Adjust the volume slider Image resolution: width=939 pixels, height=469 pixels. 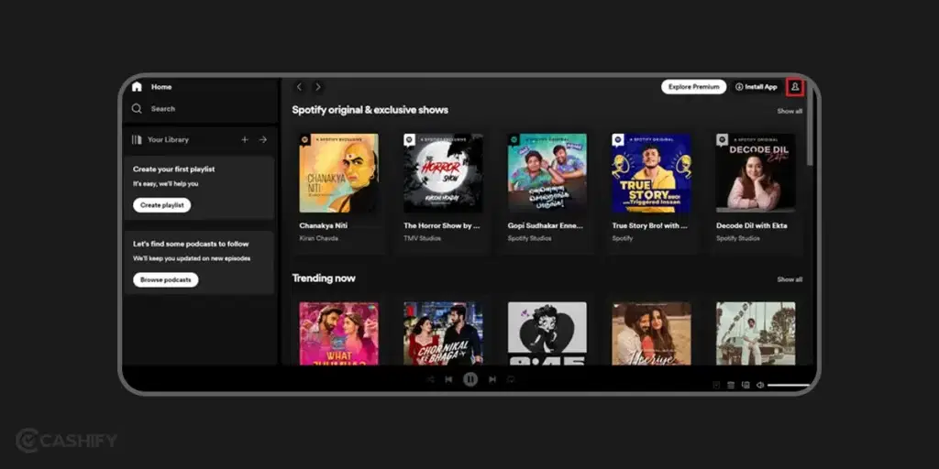pos(789,386)
